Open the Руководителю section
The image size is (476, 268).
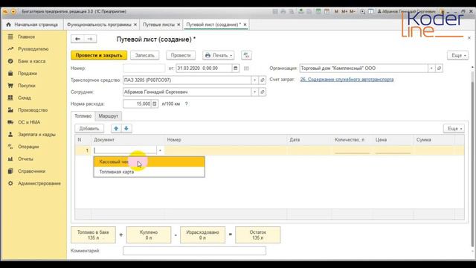[x=33, y=49]
